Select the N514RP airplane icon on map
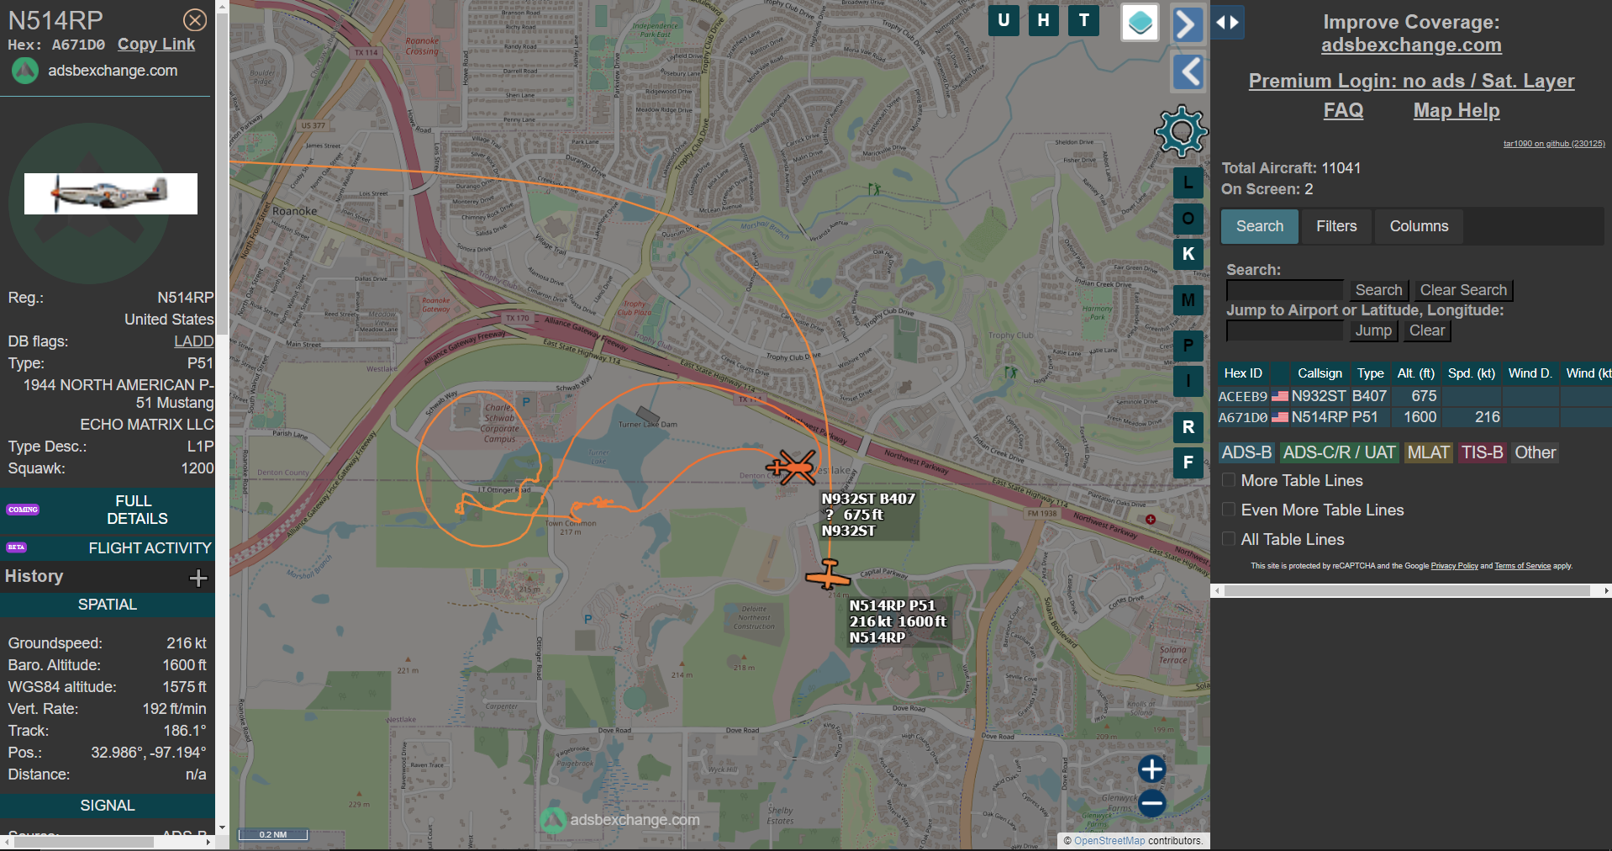 point(828,574)
